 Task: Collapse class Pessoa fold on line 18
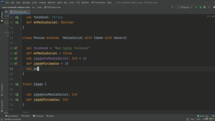click(x=21, y=38)
